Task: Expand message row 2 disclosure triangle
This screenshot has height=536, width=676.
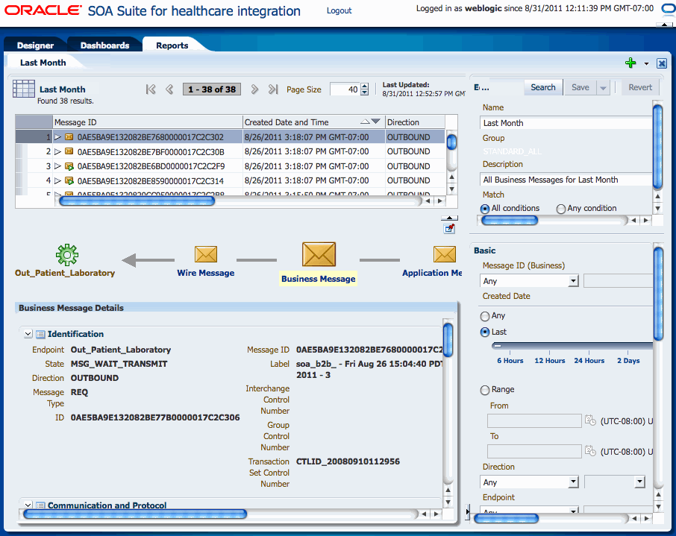Action: 57,151
